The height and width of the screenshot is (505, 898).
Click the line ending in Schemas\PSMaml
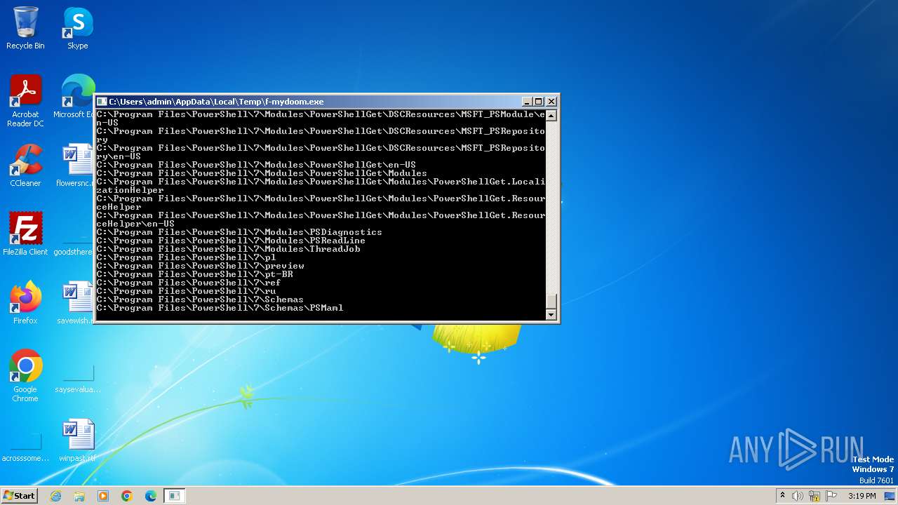[220, 308]
